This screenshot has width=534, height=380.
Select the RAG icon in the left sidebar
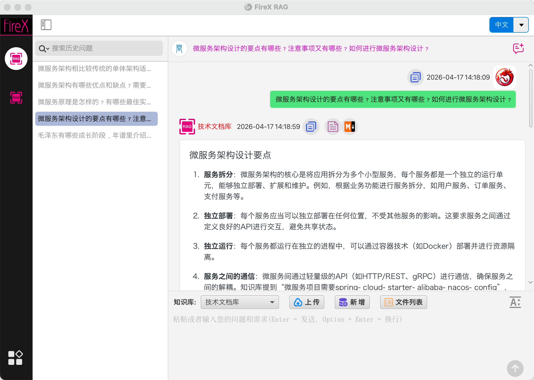16,58
